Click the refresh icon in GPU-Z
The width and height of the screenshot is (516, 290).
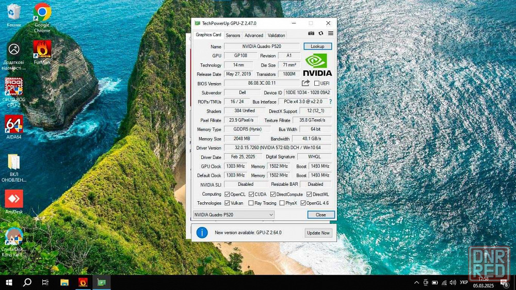click(x=321, y=33)
